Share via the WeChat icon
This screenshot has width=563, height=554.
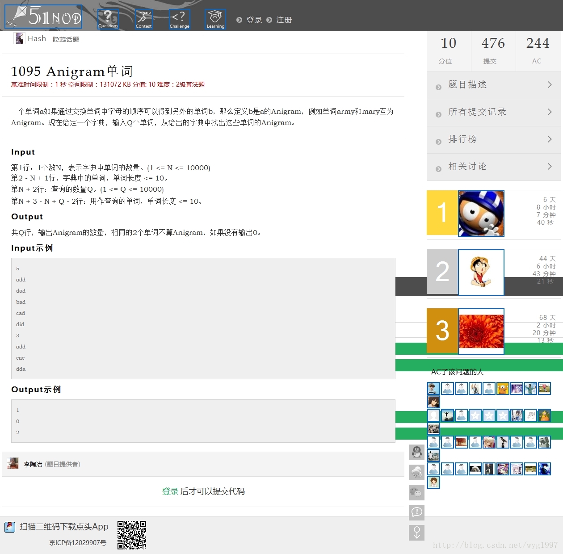pyautogui.click(x=416, y=492)
